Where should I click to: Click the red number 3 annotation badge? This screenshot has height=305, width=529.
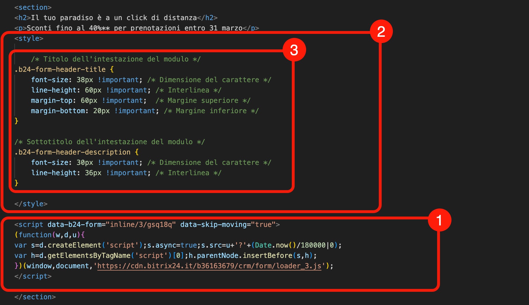pyautogui.click(x=294, y=50)
